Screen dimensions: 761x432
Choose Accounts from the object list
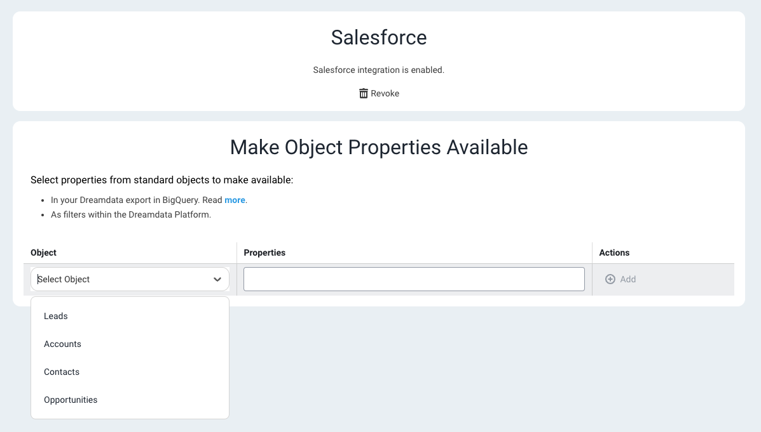pos(130,344)
